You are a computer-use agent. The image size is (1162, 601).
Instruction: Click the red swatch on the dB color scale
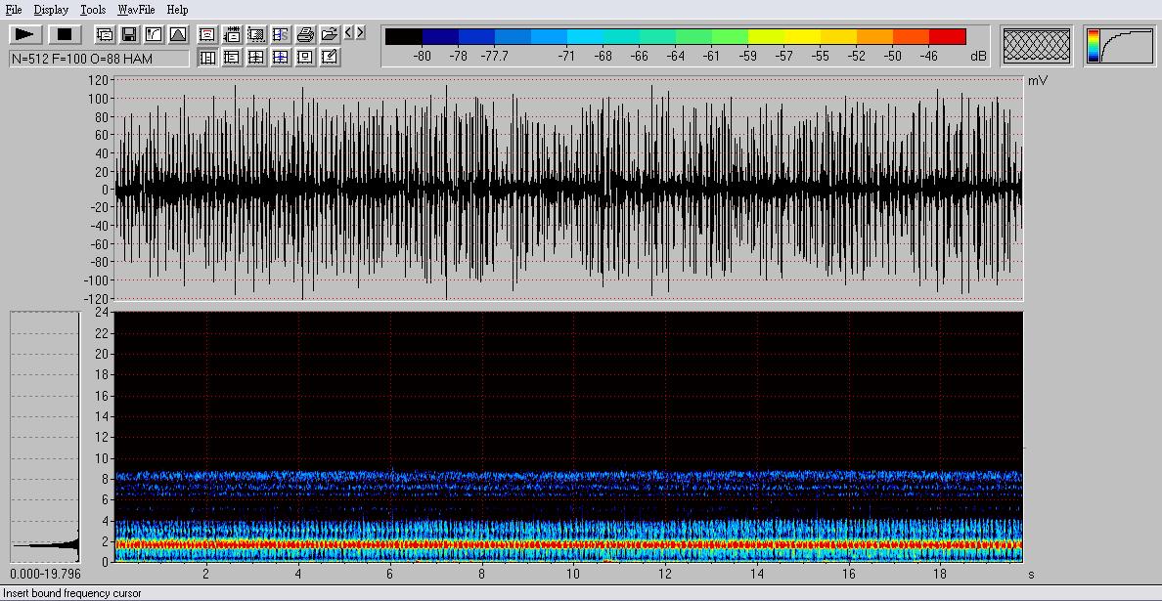pos(947,37)
